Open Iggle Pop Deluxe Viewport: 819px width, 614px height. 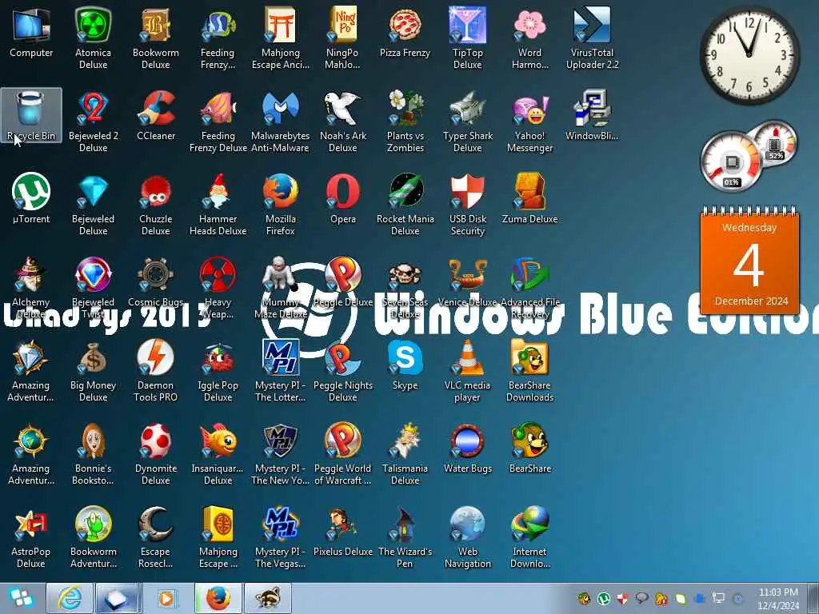218,370
